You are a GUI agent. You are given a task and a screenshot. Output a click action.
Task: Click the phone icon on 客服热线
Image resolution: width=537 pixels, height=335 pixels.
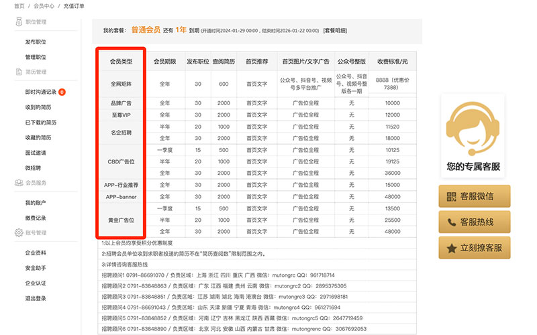click(x=451, y=222)
